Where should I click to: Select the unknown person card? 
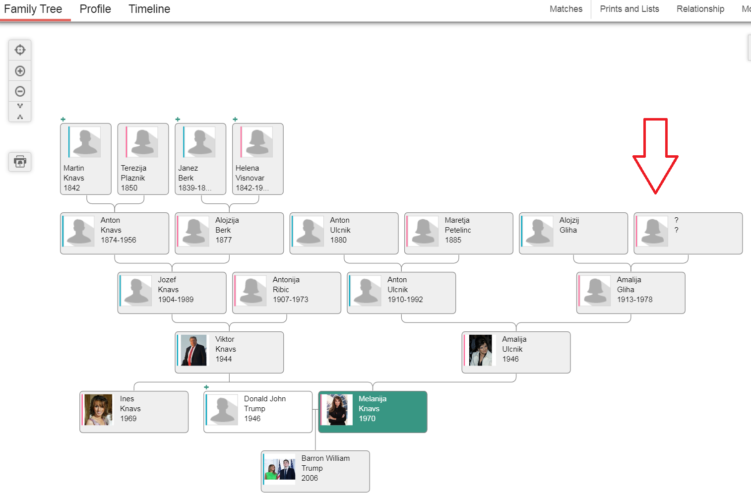(x=688, y=233)
